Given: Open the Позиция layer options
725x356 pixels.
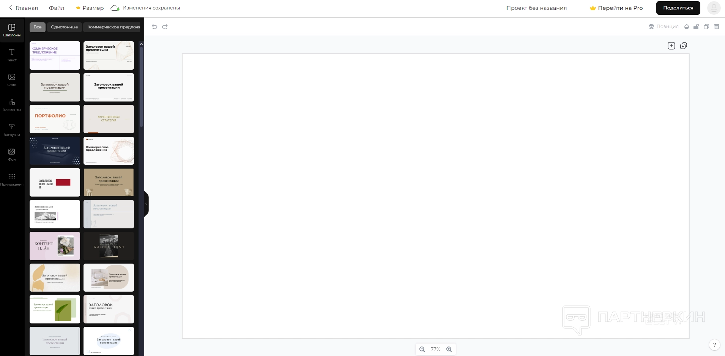Looking at the screenshot, I should 664,27.
